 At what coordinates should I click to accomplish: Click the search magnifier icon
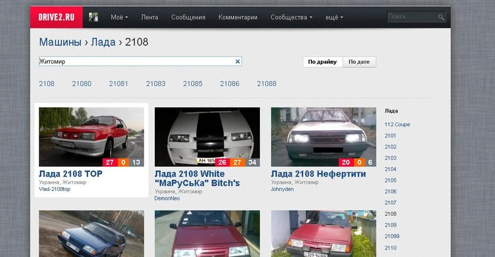[441, 18]
